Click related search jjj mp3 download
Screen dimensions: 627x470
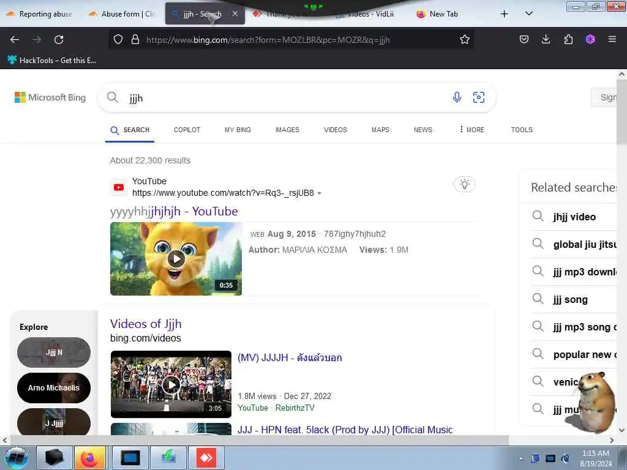574,272
